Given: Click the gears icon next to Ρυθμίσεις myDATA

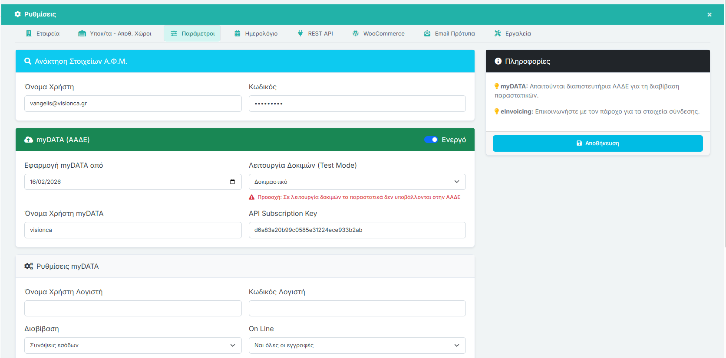Looking at the screenshot, I should click(x=29, y=266).
